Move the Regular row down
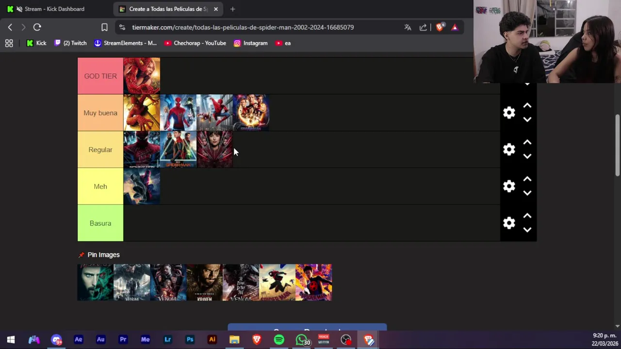Viewport: 621px width, 349px height. click(527, 156)
